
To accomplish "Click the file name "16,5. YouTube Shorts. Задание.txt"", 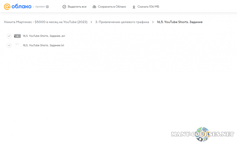I will [43, 45].
